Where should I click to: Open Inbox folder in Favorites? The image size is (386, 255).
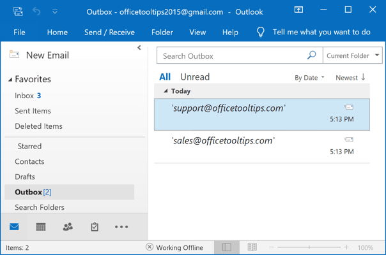(x=27, y=96)
